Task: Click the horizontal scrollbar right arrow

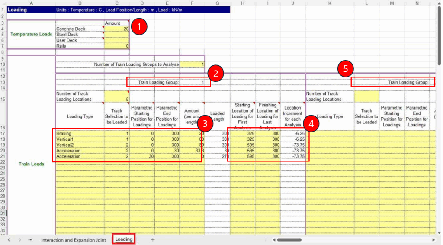Action: [433, 240]
